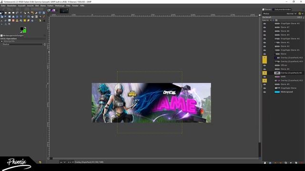Open the Werkzeuge menu

(60, 6)
